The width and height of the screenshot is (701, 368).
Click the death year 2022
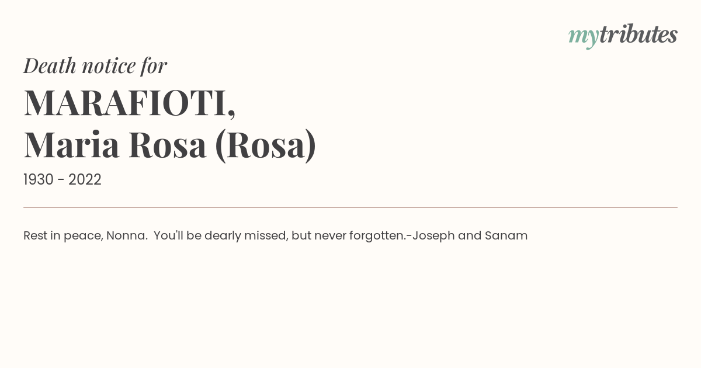pos(85,179)
